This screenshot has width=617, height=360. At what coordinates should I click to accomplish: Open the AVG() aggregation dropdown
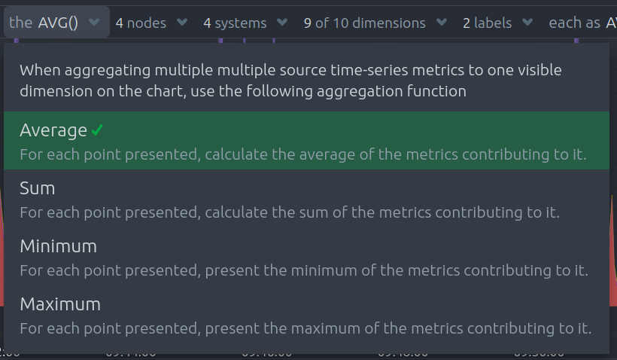point(56,22)
